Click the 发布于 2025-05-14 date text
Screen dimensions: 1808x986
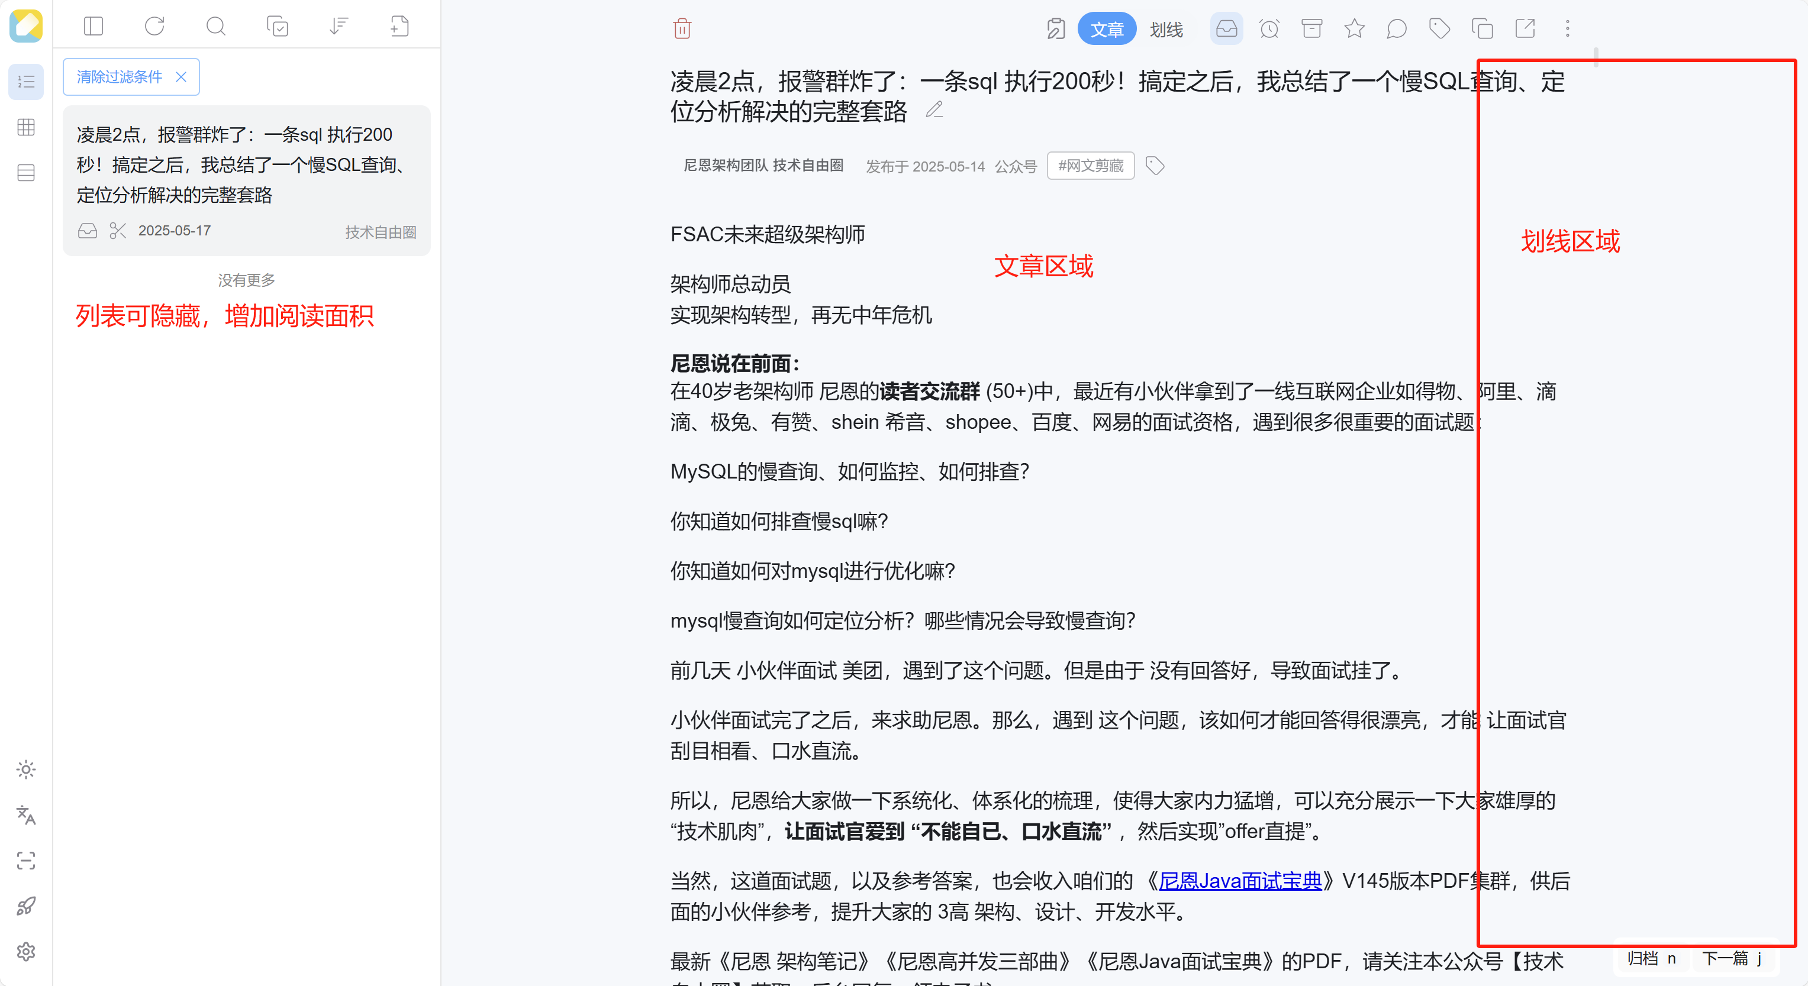click(925, 166)
